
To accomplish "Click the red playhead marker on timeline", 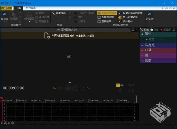I will [x=2, y=98].
